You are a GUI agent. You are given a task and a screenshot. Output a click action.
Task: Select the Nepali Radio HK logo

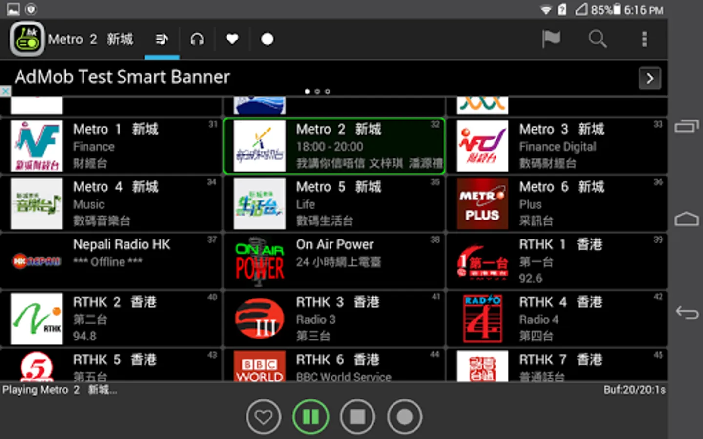37,261
